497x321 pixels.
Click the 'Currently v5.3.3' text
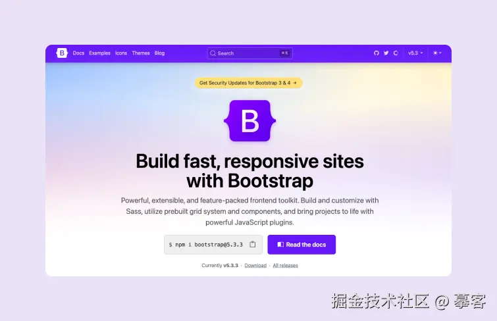coord(220,265)
